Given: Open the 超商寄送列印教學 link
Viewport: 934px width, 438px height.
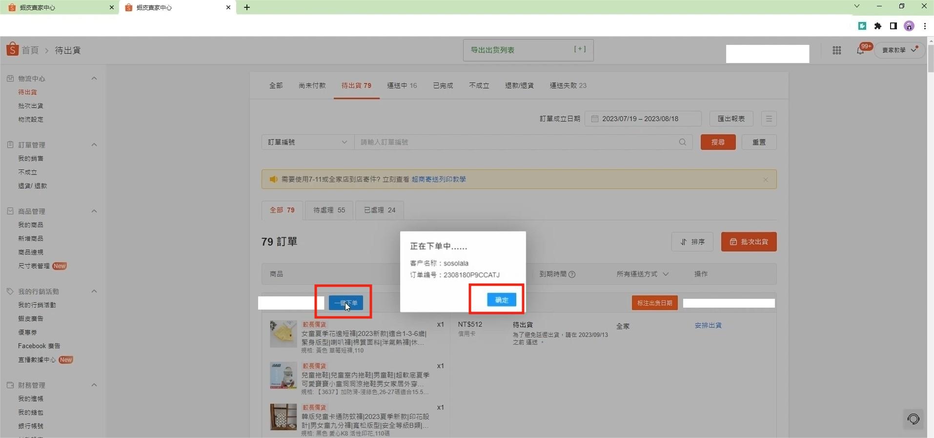Looking at the screenshot, I should (438, 179).
